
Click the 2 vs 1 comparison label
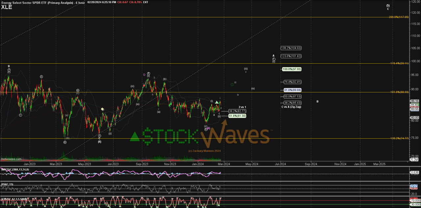(242, 107)
